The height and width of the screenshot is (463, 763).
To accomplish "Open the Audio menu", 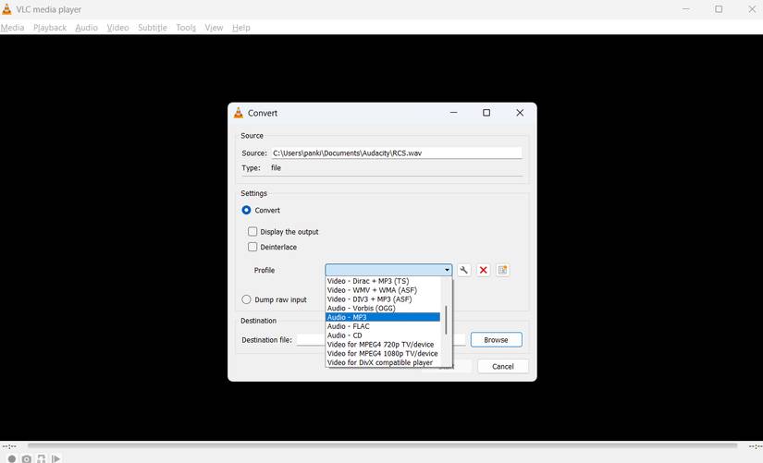I will pyautogui.click(x=87, y=28).
